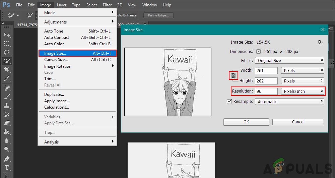The image size is (335, 178).
Task: Select the Move tool
Action: click(x=6, y=35)
